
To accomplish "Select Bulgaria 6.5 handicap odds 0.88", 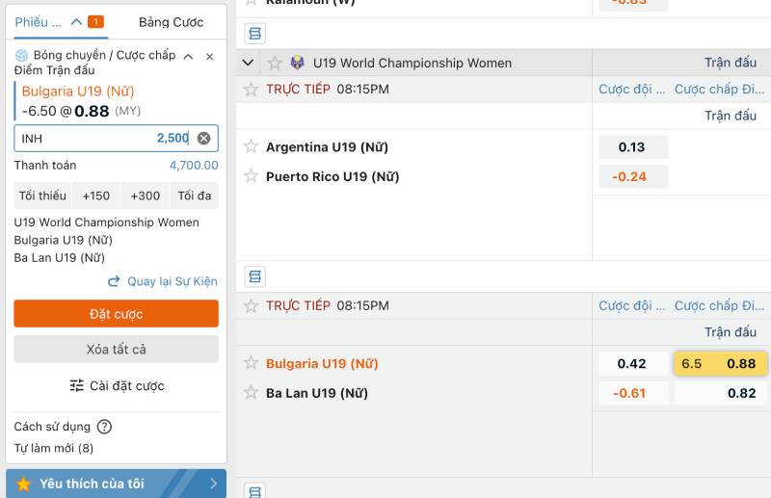I will [720, 363].
